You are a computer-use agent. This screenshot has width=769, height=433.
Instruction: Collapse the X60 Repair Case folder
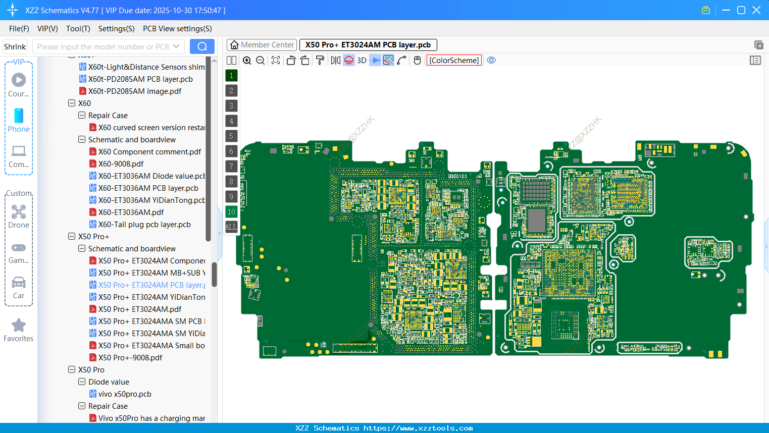81,115
